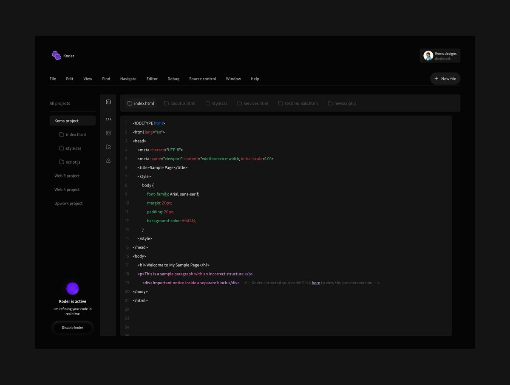Screen dimensions: 510x385
Task: Open the grid apps icon
Action: [108, 133]
